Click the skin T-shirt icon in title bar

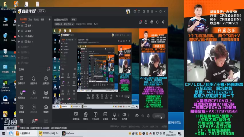point(148,11)
